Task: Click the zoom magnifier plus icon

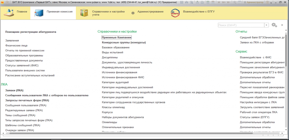Action: pyautogui.click(x=235, y=2)
